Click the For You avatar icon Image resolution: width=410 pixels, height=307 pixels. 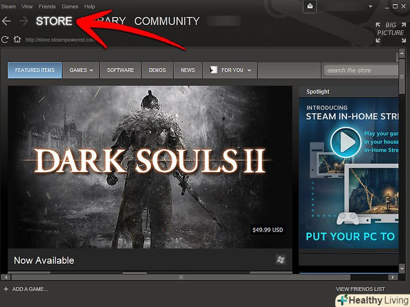click(x=213, y=70)
